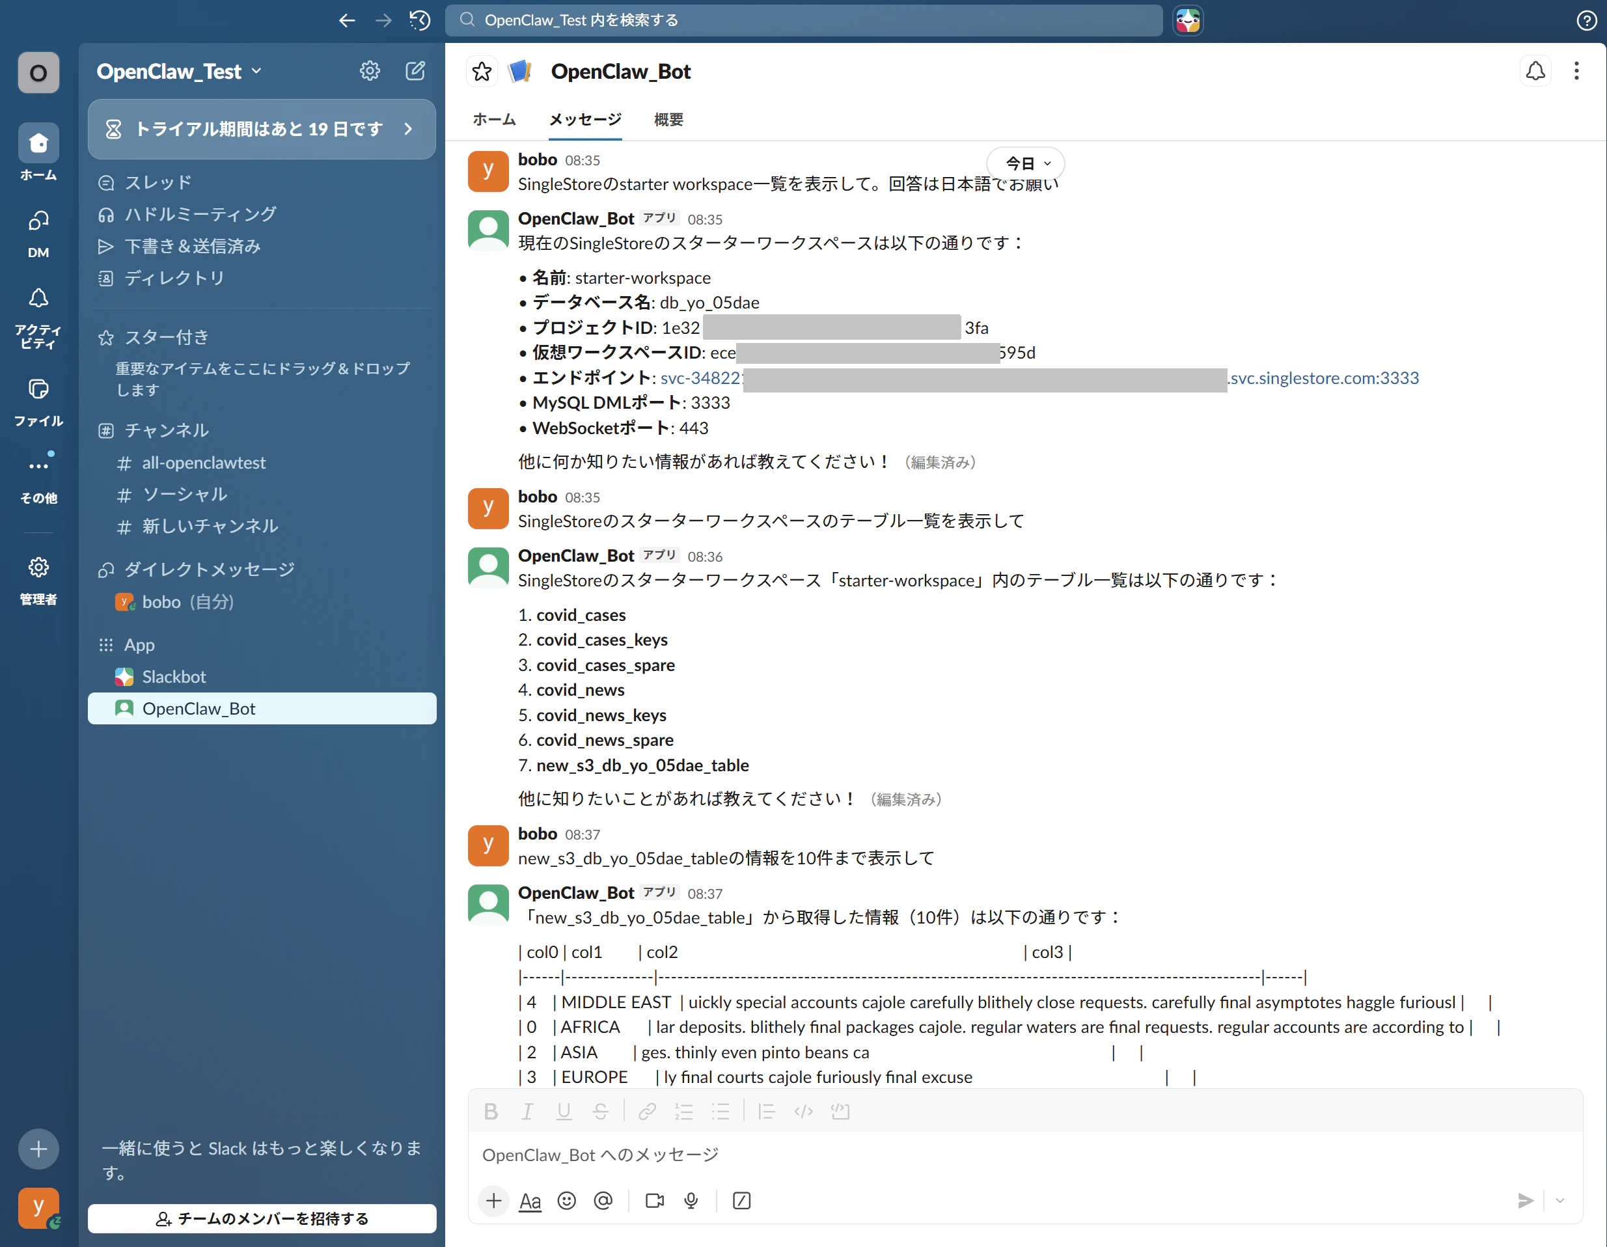The height and width of the screenshot is (1247, 1607).
Task: Mention someone with the @ button
Action: coord(603,1201)
